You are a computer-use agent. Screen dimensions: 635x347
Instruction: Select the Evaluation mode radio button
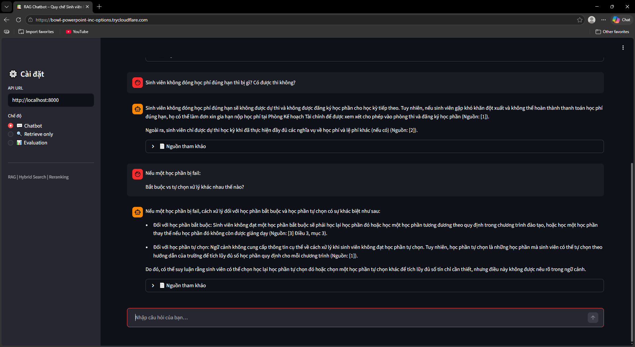coord(11,143)
